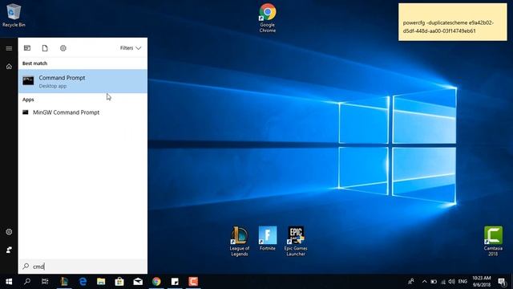Open the battery status tray icon
The image size is (513, 289).
coord(434,282)
